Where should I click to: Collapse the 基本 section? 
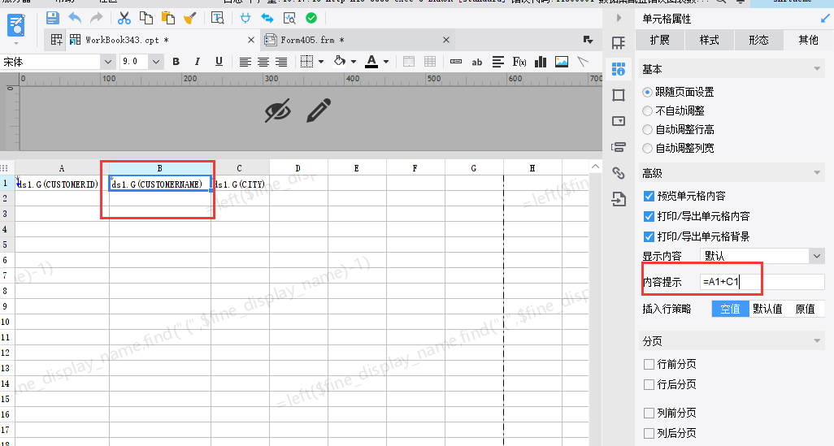[817, 69]
